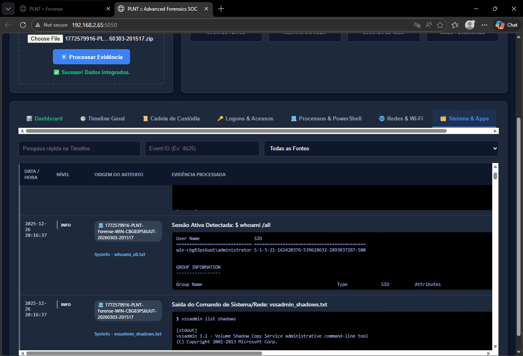Open the Logons & Acessos tab
This screenshot has height=356, width=523.
pyautogui.click(x=245, y=118)
